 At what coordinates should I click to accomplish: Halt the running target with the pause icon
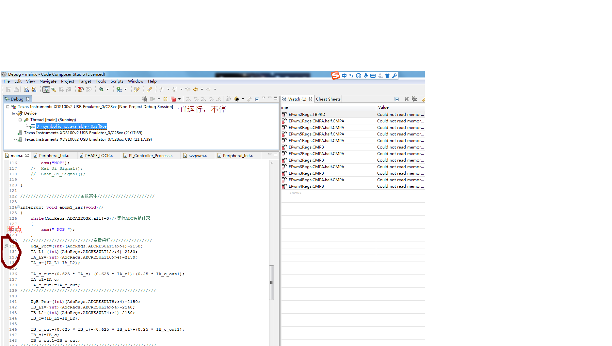pyautogui.click(x=166, y=99)
